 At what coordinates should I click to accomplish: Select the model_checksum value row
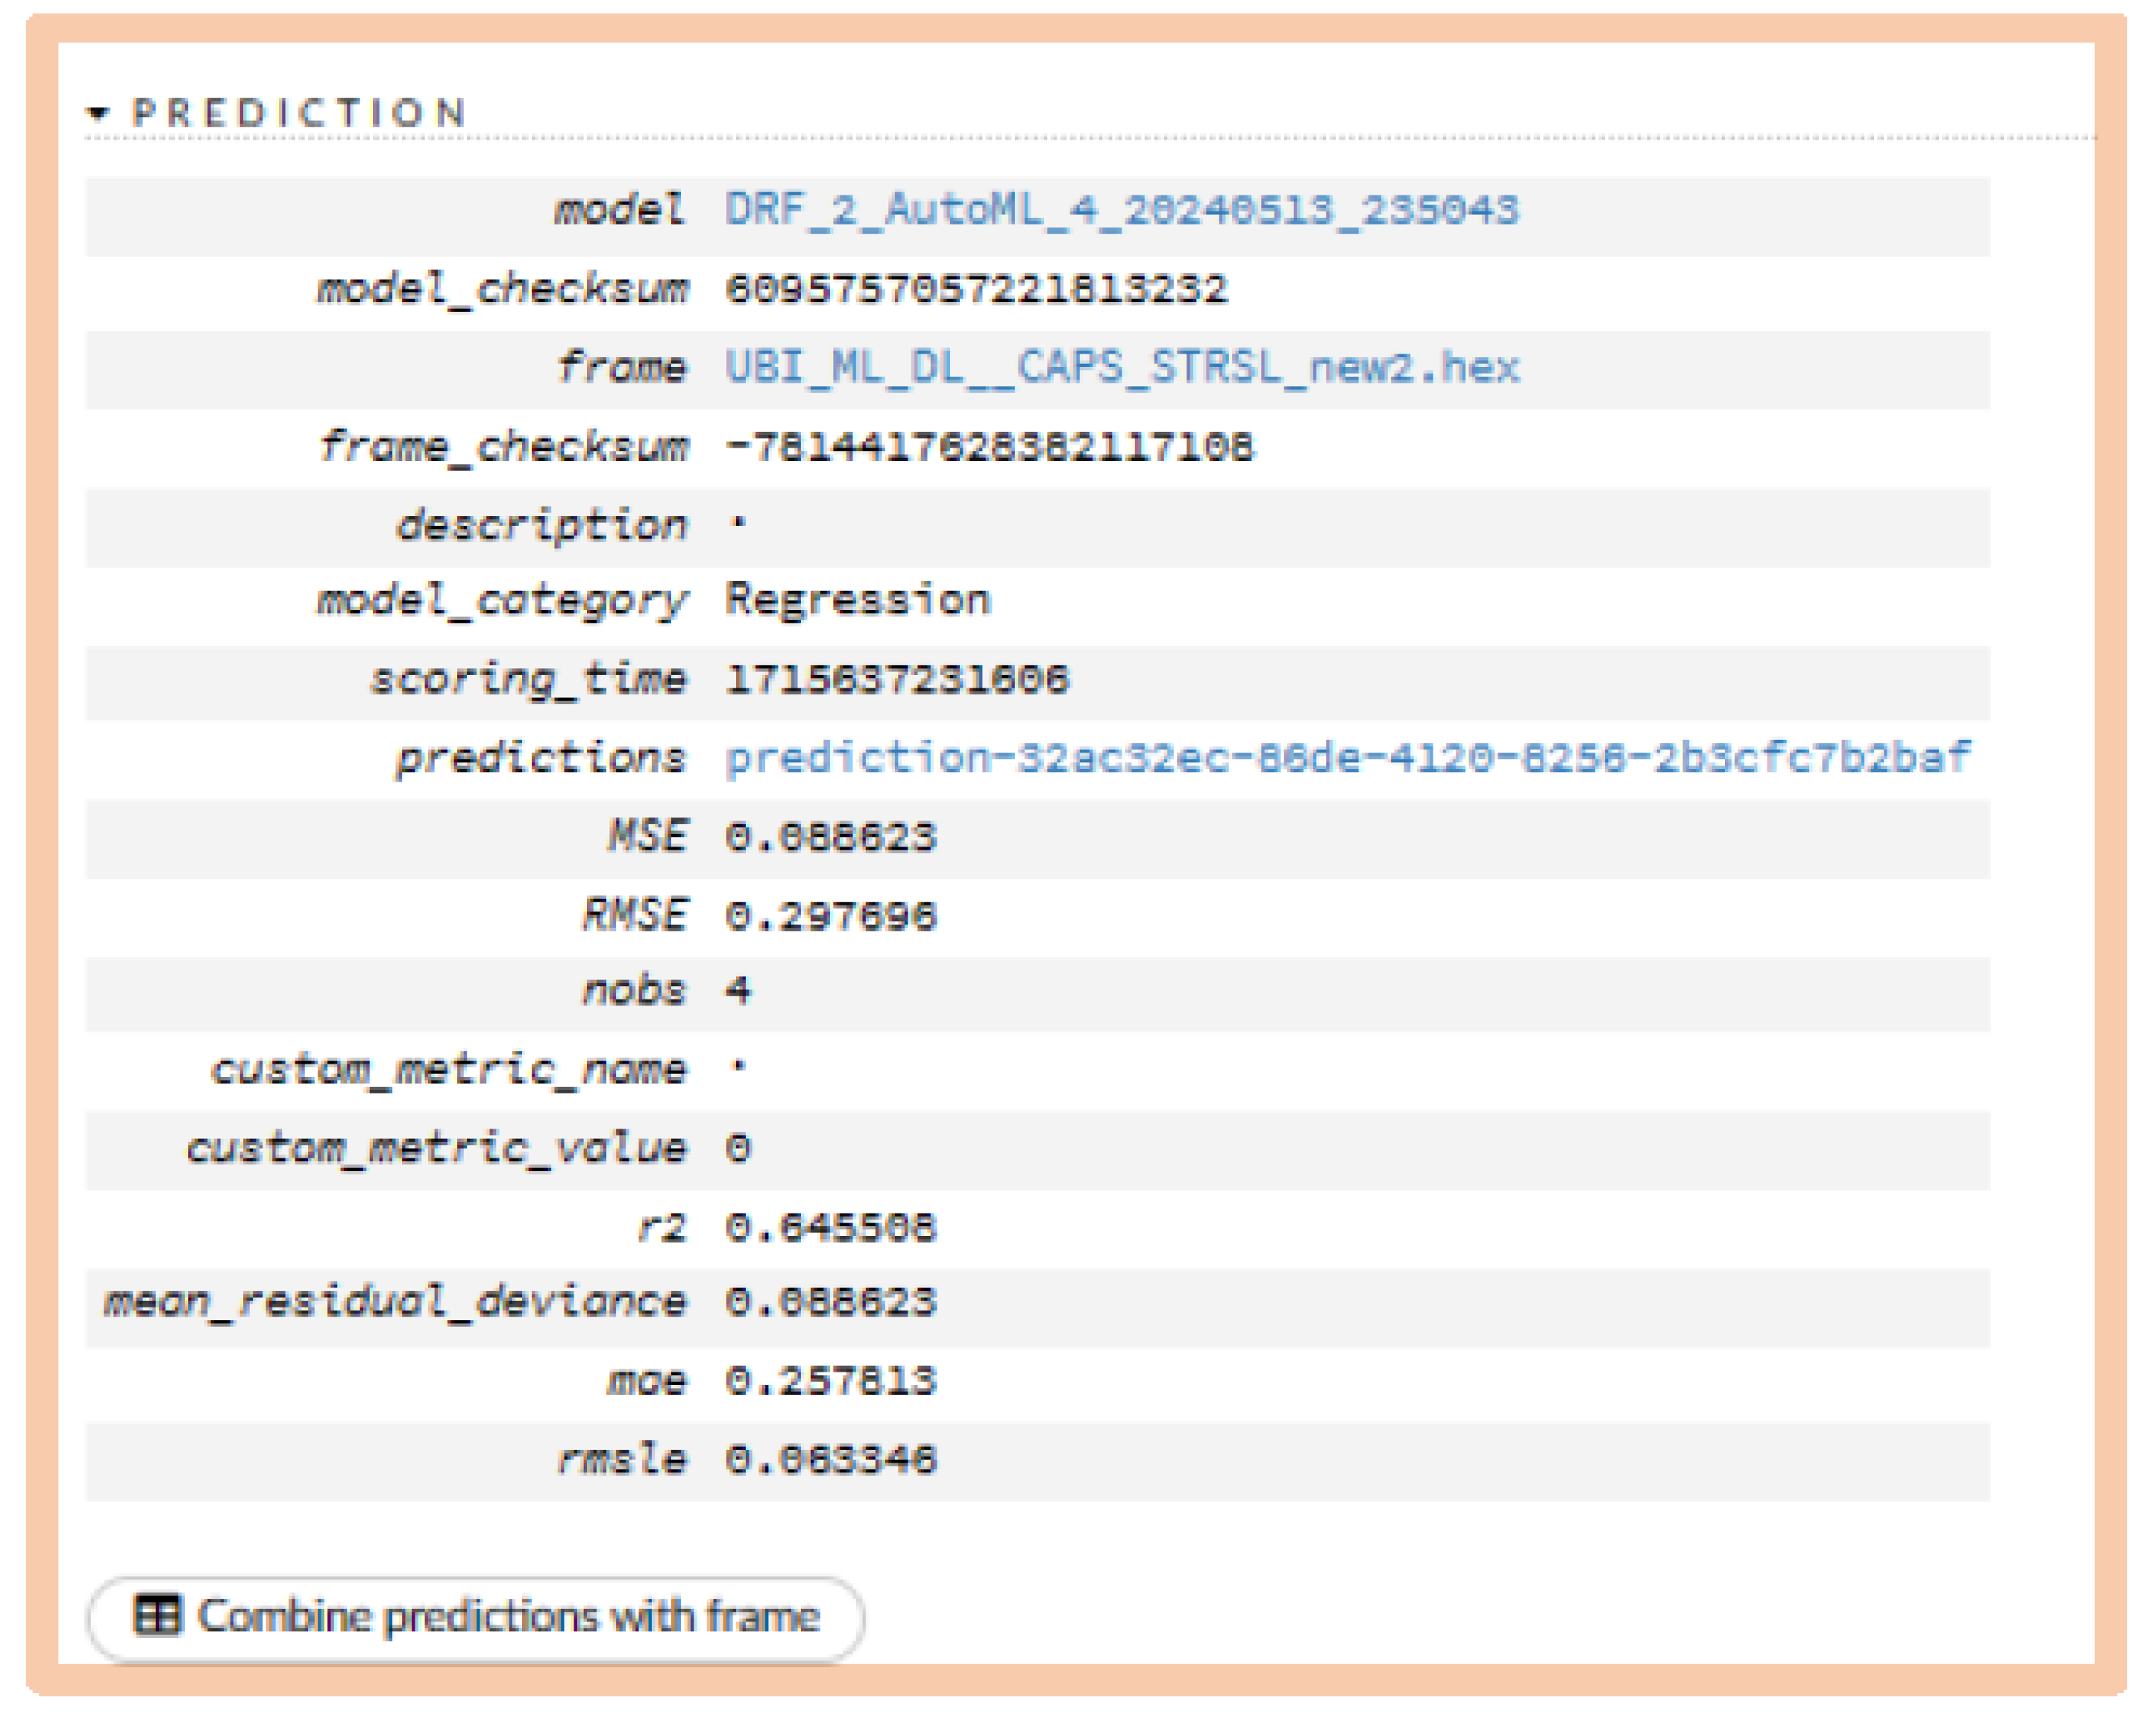point(975,288)
